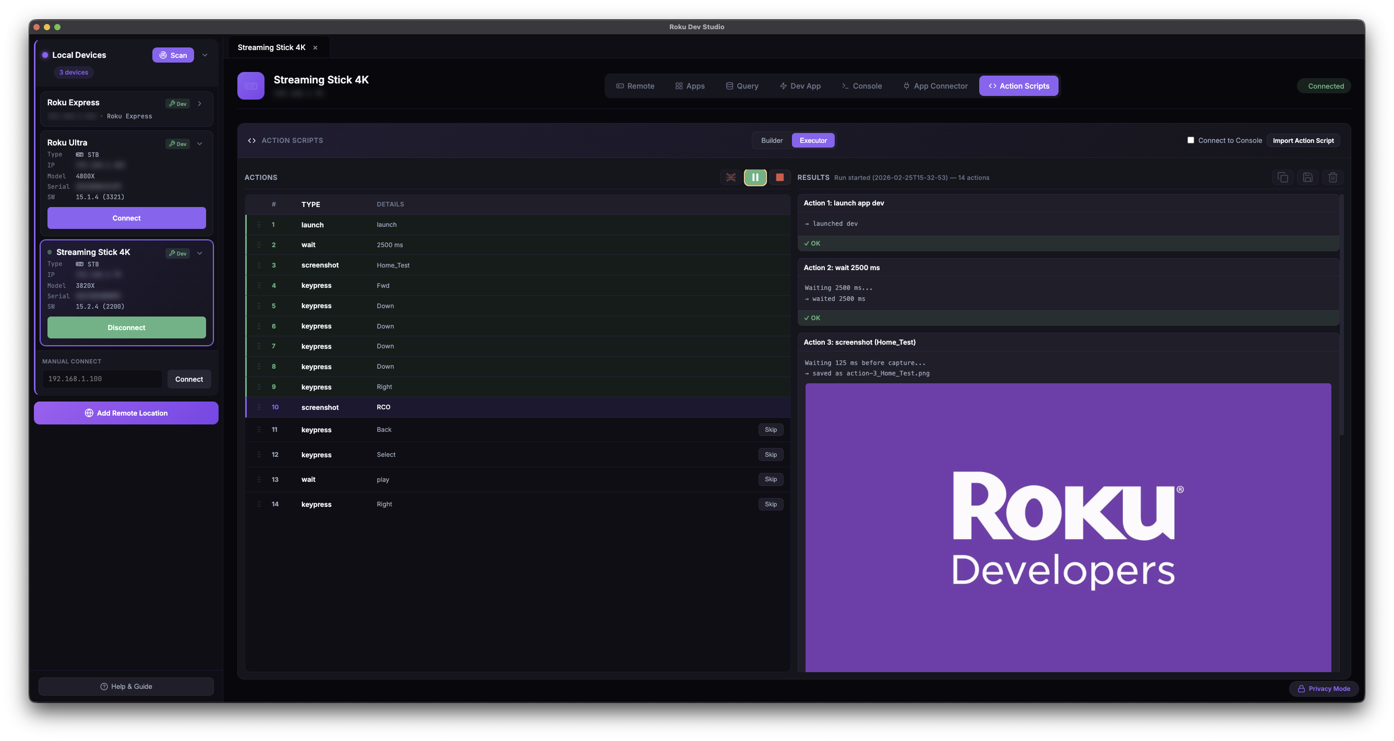Screen dimensions: 1394x741
Task: Click the drag handle on action row 13
Action: click(259, 480)
